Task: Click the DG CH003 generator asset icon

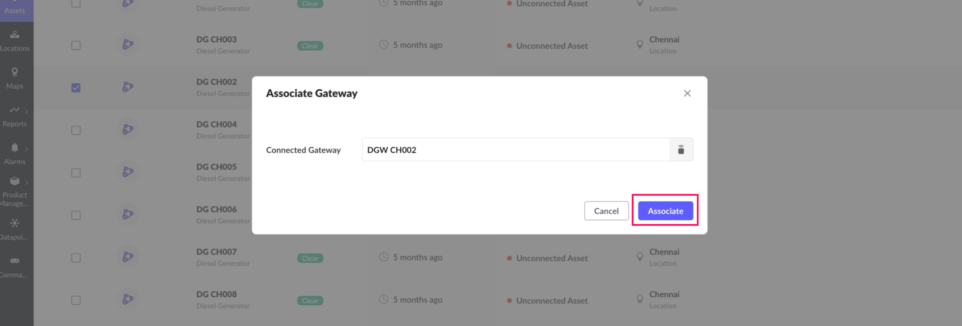Action: click(x=128, y=45)
